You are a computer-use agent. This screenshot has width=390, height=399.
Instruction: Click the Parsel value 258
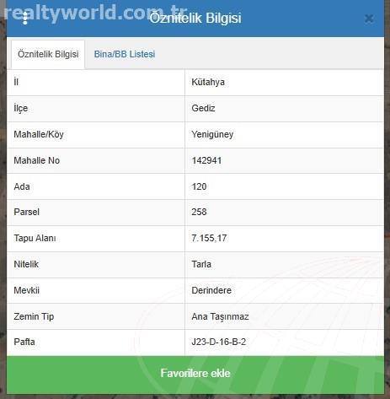pyautogui.click(x=199, y=212)
